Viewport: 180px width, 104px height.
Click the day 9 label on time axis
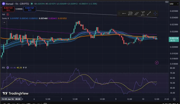(x=116, y=99)
